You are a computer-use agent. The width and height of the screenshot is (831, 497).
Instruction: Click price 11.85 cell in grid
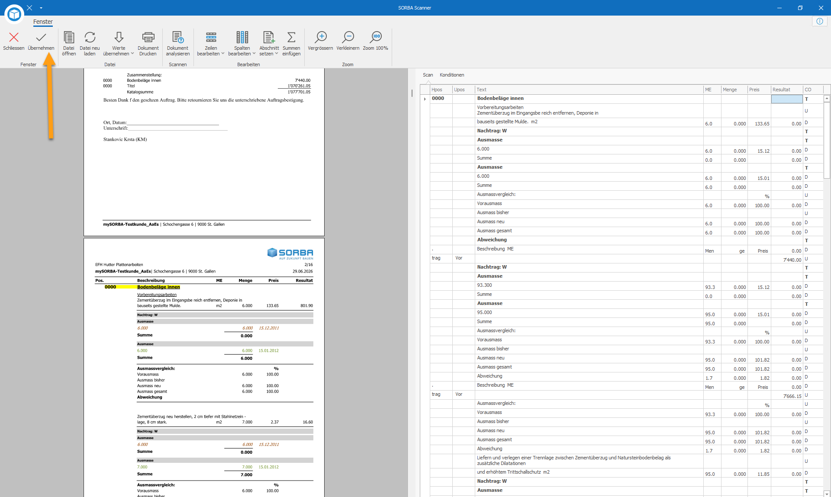(760, 473)
